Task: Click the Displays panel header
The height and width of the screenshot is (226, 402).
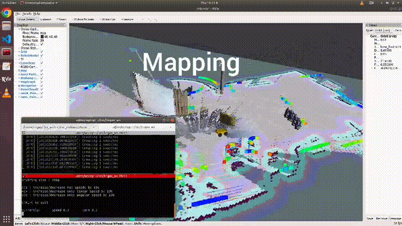Action: (41, 25)
